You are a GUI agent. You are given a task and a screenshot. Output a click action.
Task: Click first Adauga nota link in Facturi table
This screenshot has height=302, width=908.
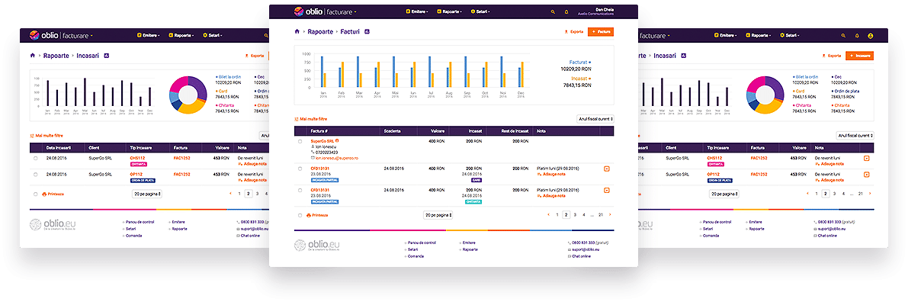550,173
